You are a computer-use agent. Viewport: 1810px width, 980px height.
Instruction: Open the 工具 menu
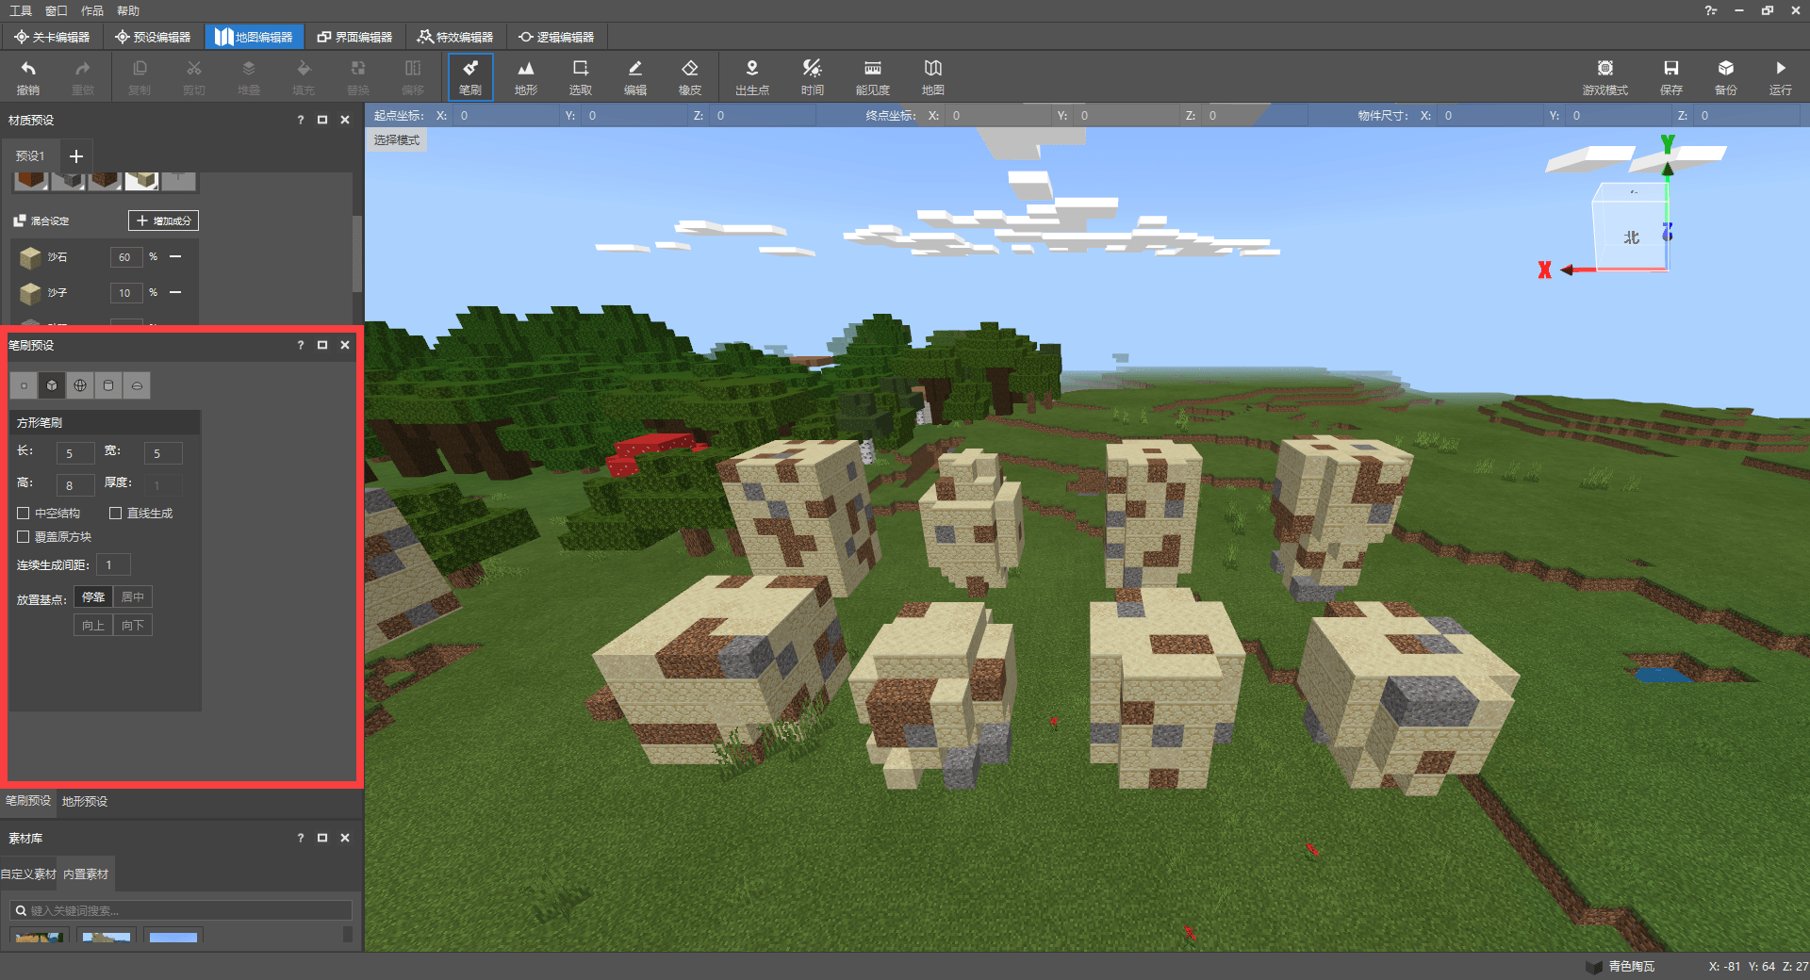click(21, 10)
